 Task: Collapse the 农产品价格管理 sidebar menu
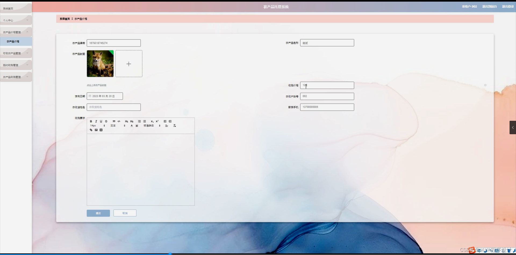[x=16, y=32]
